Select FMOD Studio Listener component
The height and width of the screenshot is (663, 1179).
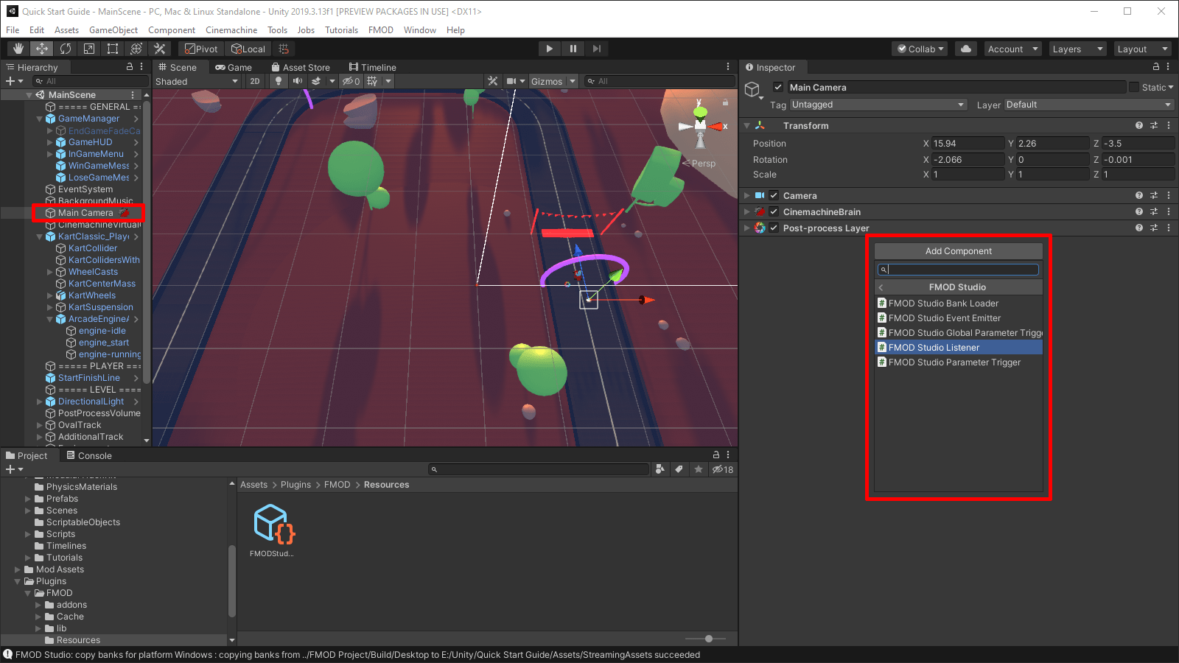(x=959, y=348)
